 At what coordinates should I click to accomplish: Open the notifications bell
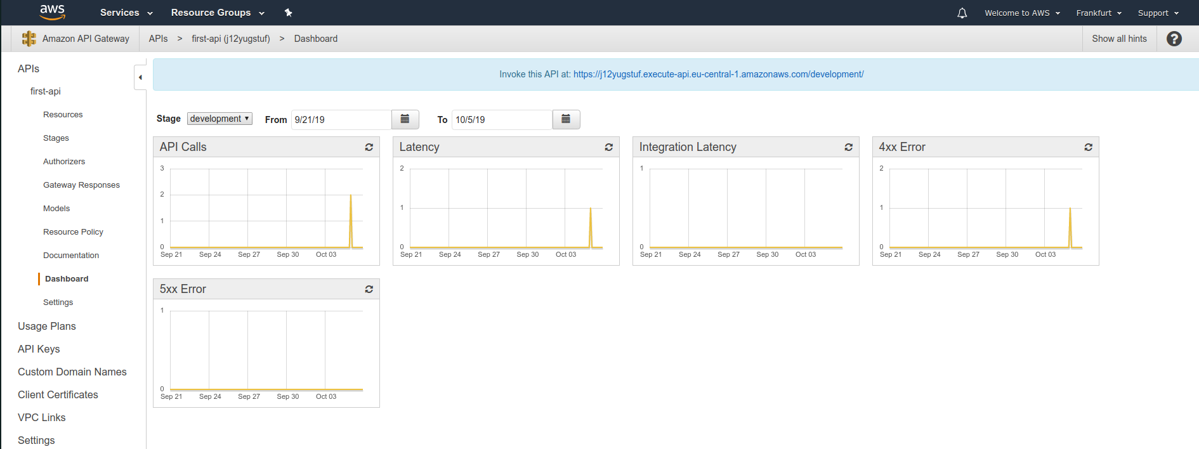[962, 13]
